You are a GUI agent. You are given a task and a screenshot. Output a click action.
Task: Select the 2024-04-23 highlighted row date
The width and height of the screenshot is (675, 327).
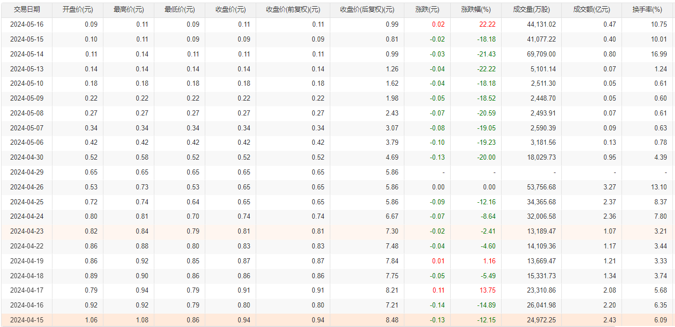27,232
